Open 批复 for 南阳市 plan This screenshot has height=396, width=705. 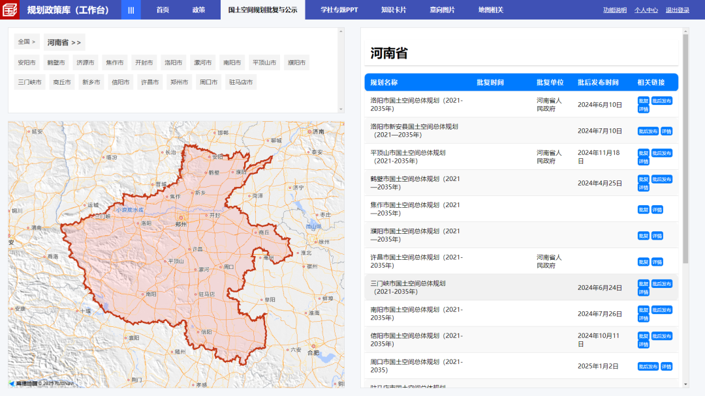[644, 310]
